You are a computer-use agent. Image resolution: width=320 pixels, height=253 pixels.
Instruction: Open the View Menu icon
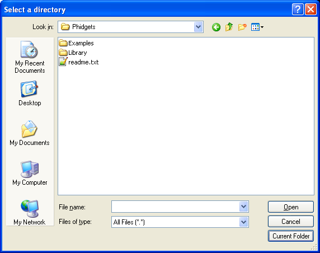pos(257,27)
